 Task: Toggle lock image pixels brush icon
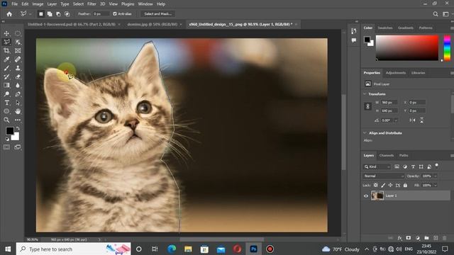coord(383,185)
